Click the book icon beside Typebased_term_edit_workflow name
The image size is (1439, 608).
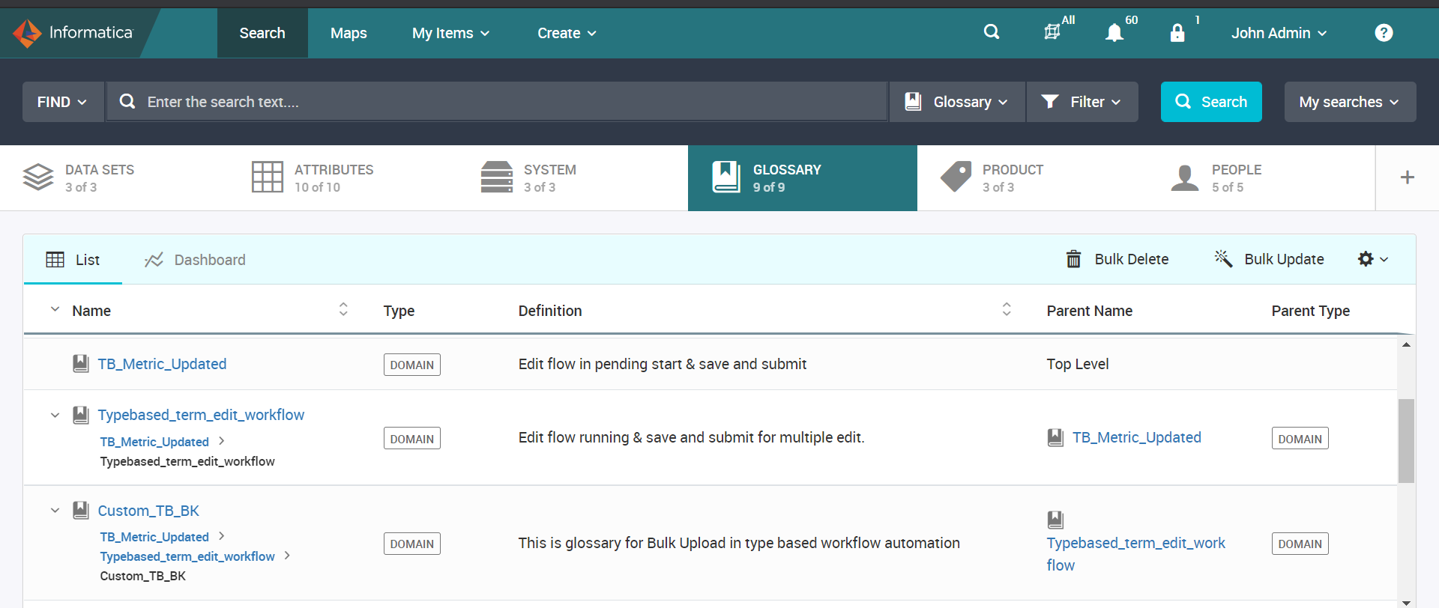[81, 415]
